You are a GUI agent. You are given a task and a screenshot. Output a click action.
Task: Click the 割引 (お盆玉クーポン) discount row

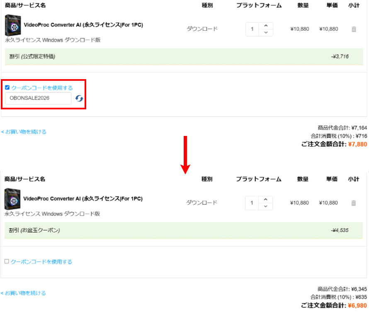point(184,230)
